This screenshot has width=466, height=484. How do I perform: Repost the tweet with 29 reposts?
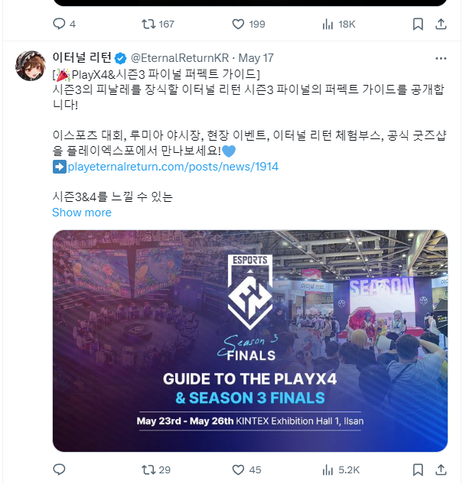coord(156,469)
